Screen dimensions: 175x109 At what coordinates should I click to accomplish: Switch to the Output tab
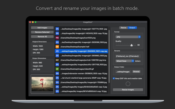(x=132, y=28)
